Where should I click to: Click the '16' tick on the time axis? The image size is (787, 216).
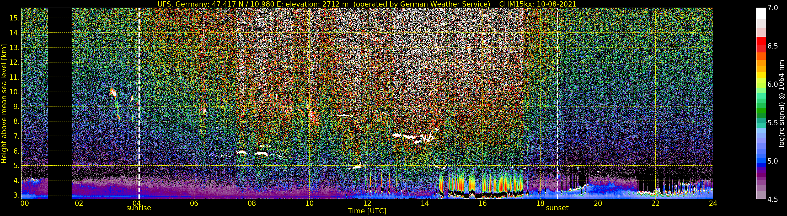(483, 203)
